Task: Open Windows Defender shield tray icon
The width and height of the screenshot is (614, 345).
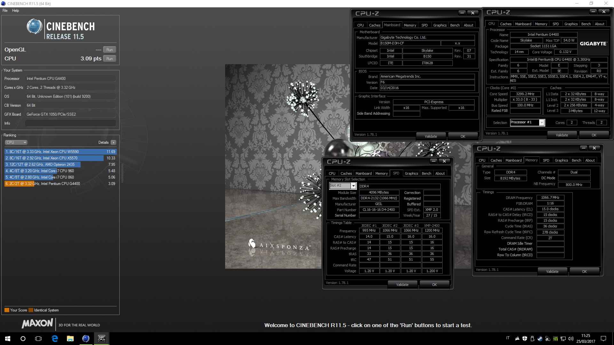Action: pyautogui.click(x=525, y=339)
